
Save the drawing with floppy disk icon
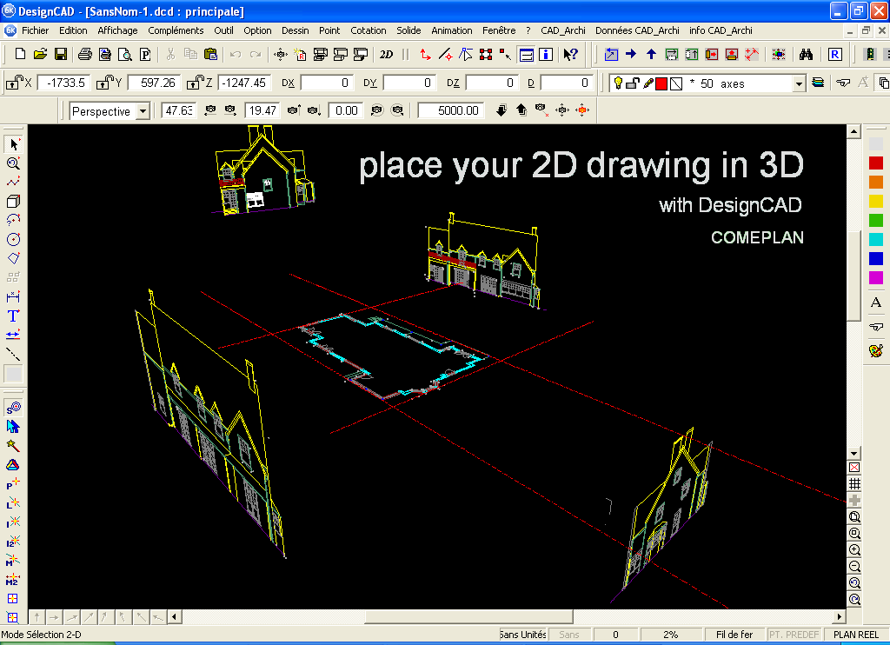pos(61,54)
